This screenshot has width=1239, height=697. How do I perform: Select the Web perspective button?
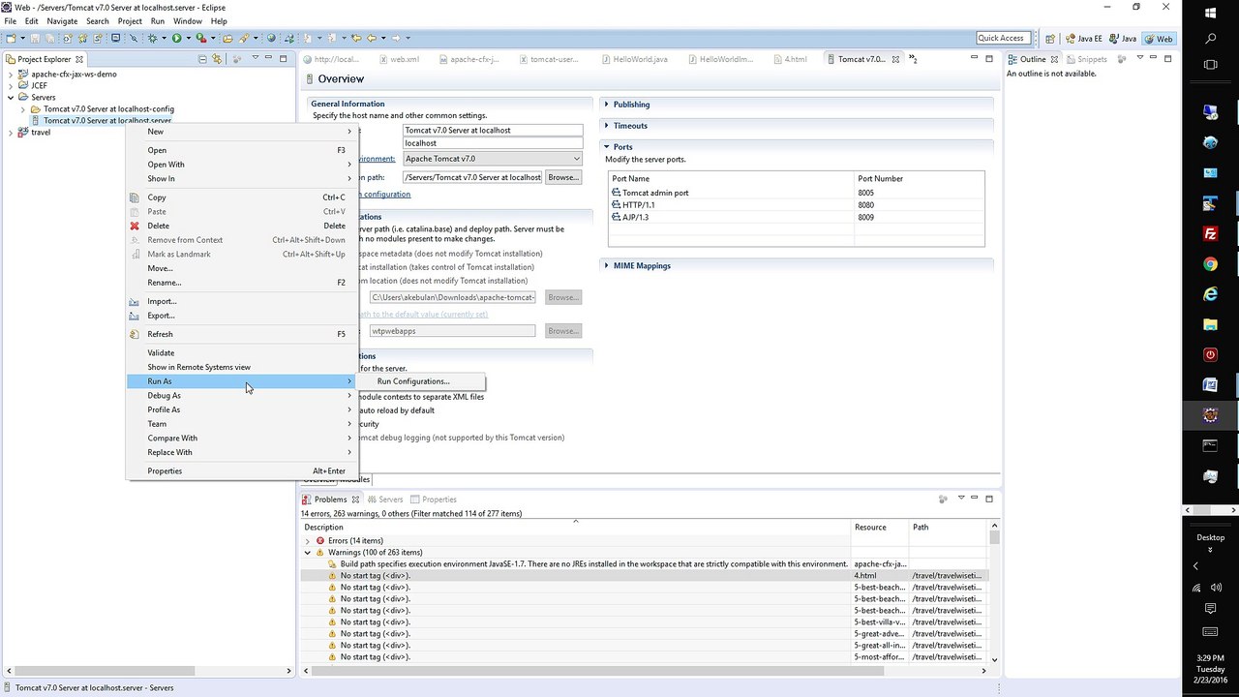tap(1159, 39)
